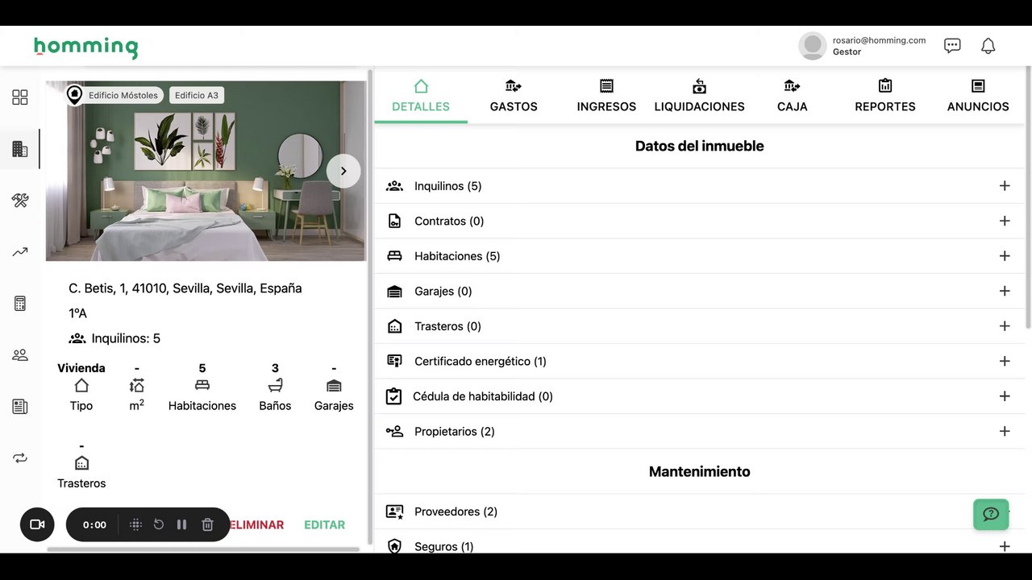Expand the Garajes (0) section
This screenshot has width=1032, height=580.
[x=1005, y=291]
